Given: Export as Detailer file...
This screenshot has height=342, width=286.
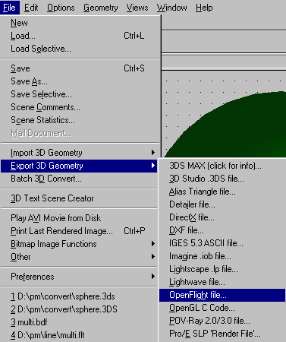Looking at the screenshot, I should click(x=222, y=204).
